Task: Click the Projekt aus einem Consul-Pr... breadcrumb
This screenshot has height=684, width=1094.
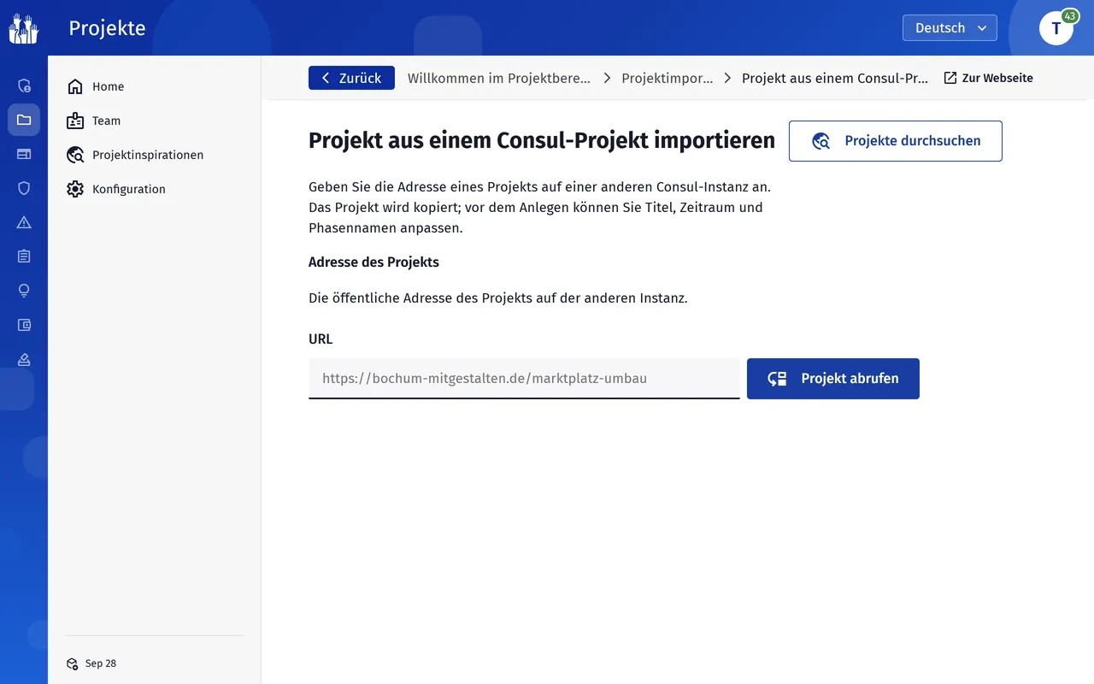Action: tap(835, 78)
